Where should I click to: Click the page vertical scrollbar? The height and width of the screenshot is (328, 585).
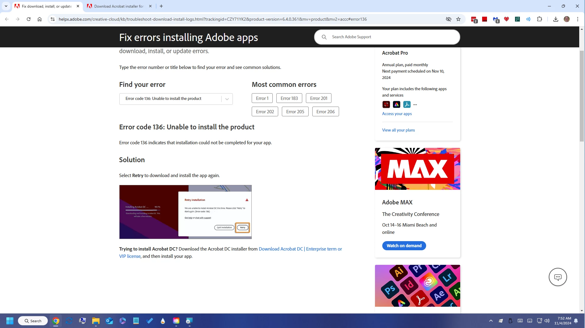582,96
